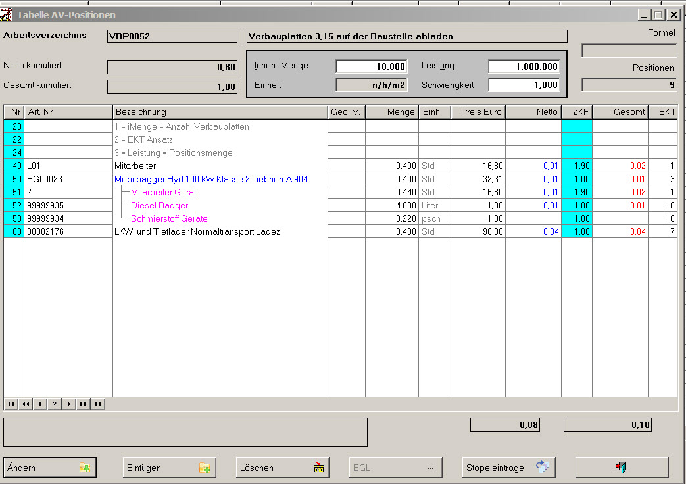Click the page-forward double arrow navigator
This screenshot has width=686, height=484.
tap(84, 404)
